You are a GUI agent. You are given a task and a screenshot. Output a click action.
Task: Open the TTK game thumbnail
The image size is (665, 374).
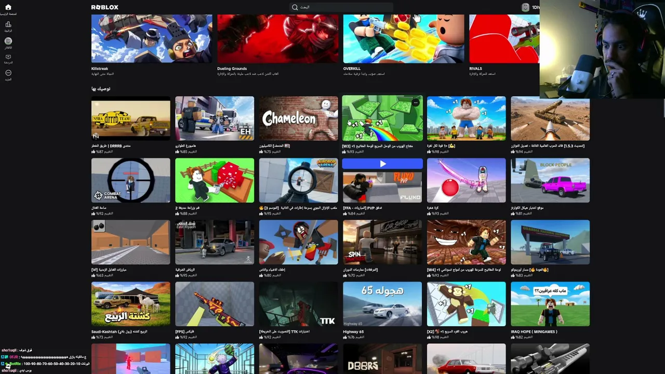298,304
